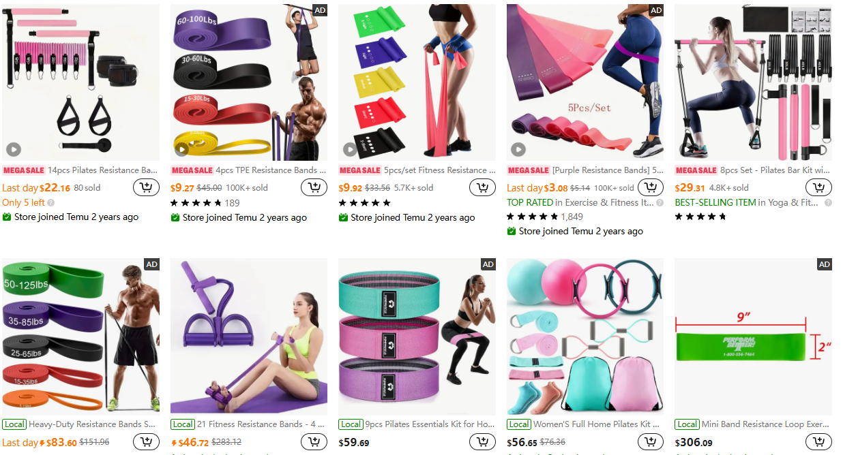Add 5pcs/set Fitness Resistance bands to cart
This screenshot has height=455, width=843.
click(483, 187)
